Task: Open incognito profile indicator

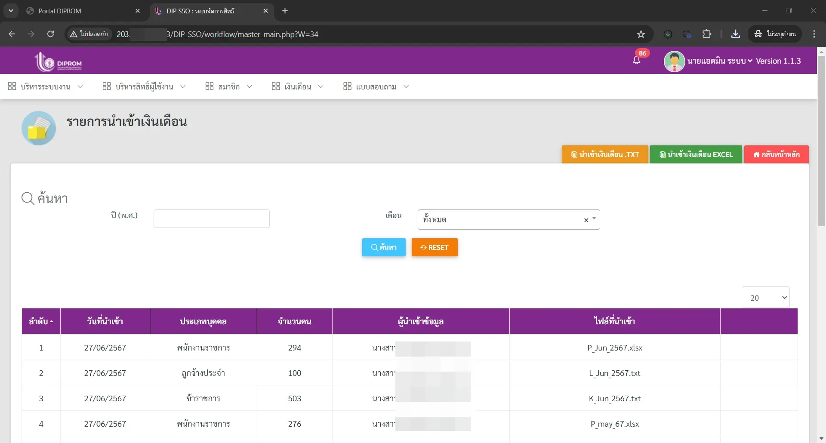Action: click(775, 34)
